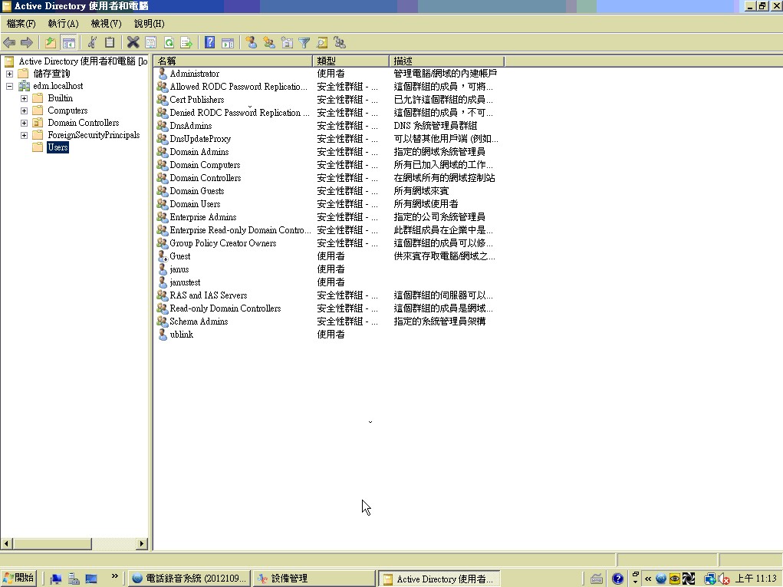Expand the Domain Controllers tree node
The image size is (783, 587).
25,123
